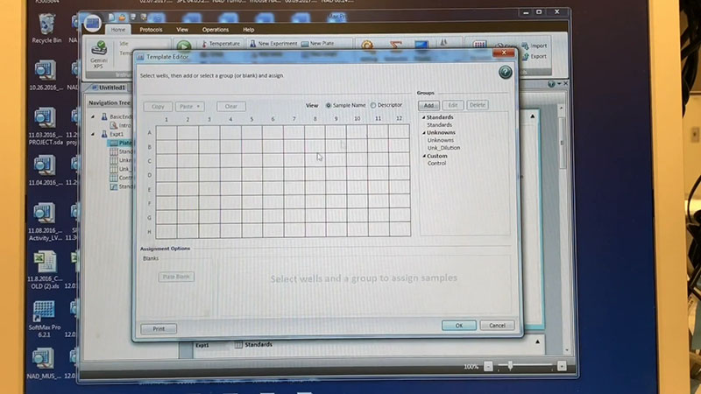Click the Add group button
The image size is (701, 394).
pyautogui.click(x=428, y=105)
